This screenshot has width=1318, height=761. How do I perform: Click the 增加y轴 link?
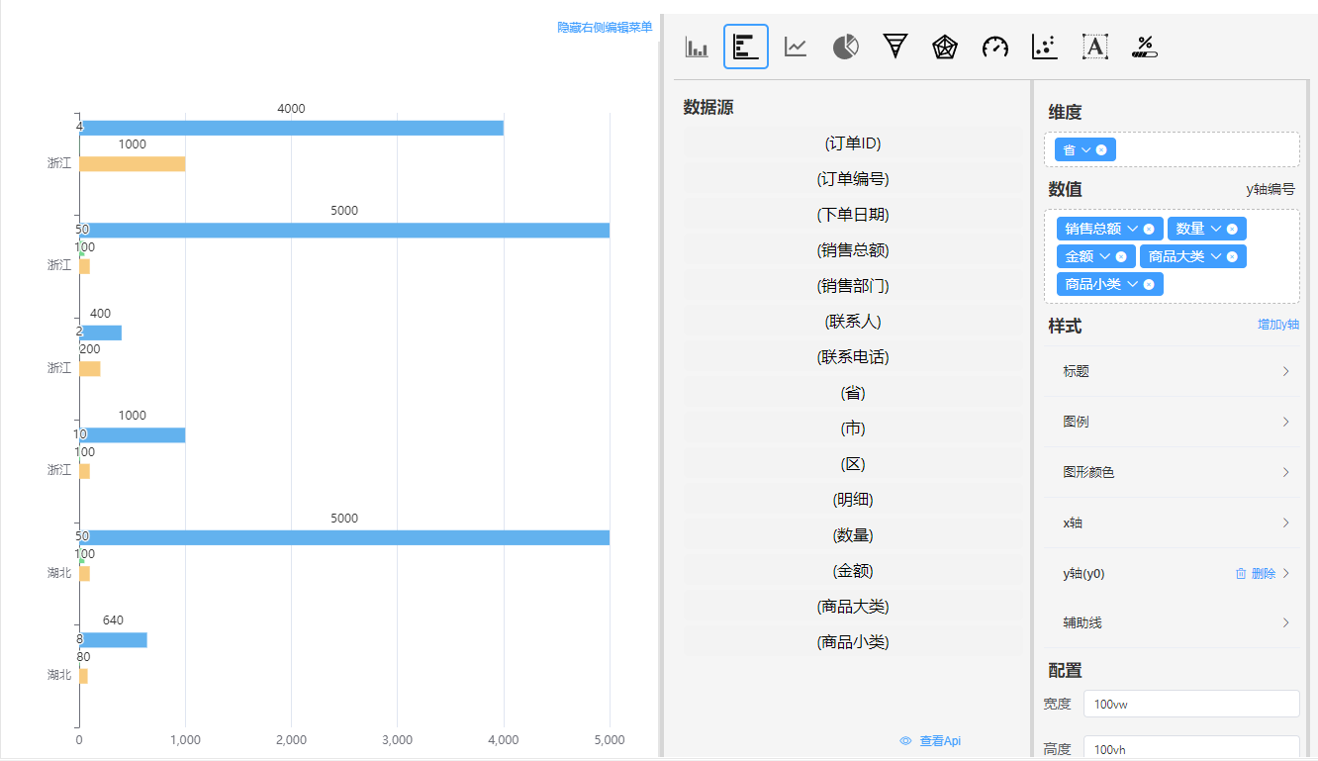click(1277, 325)
